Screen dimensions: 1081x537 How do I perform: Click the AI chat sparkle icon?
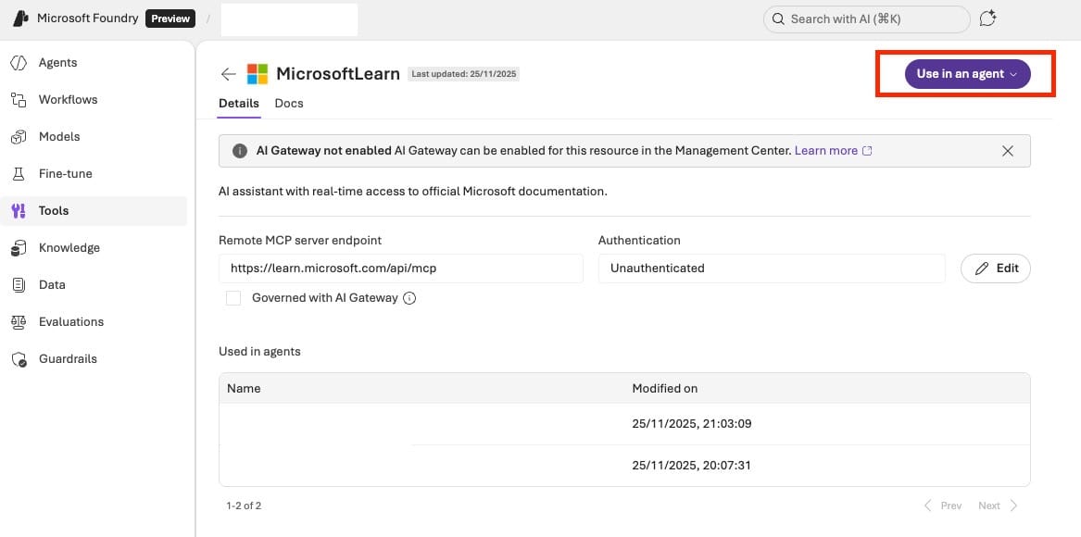[988, 19]
